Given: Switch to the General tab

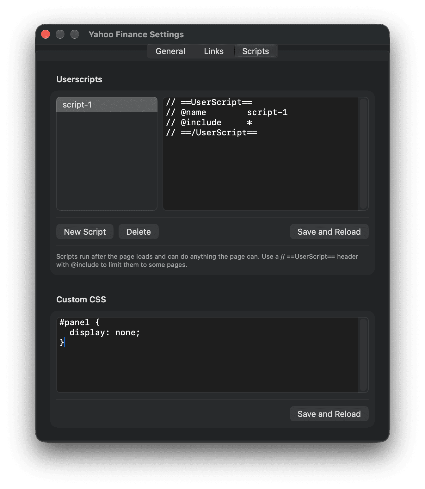Looking at the screenshot, I should (x=170, y=51).
